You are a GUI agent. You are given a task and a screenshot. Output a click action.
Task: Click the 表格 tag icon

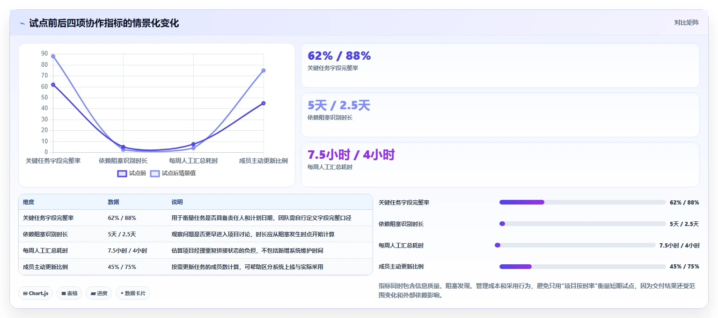pos(64,293)
